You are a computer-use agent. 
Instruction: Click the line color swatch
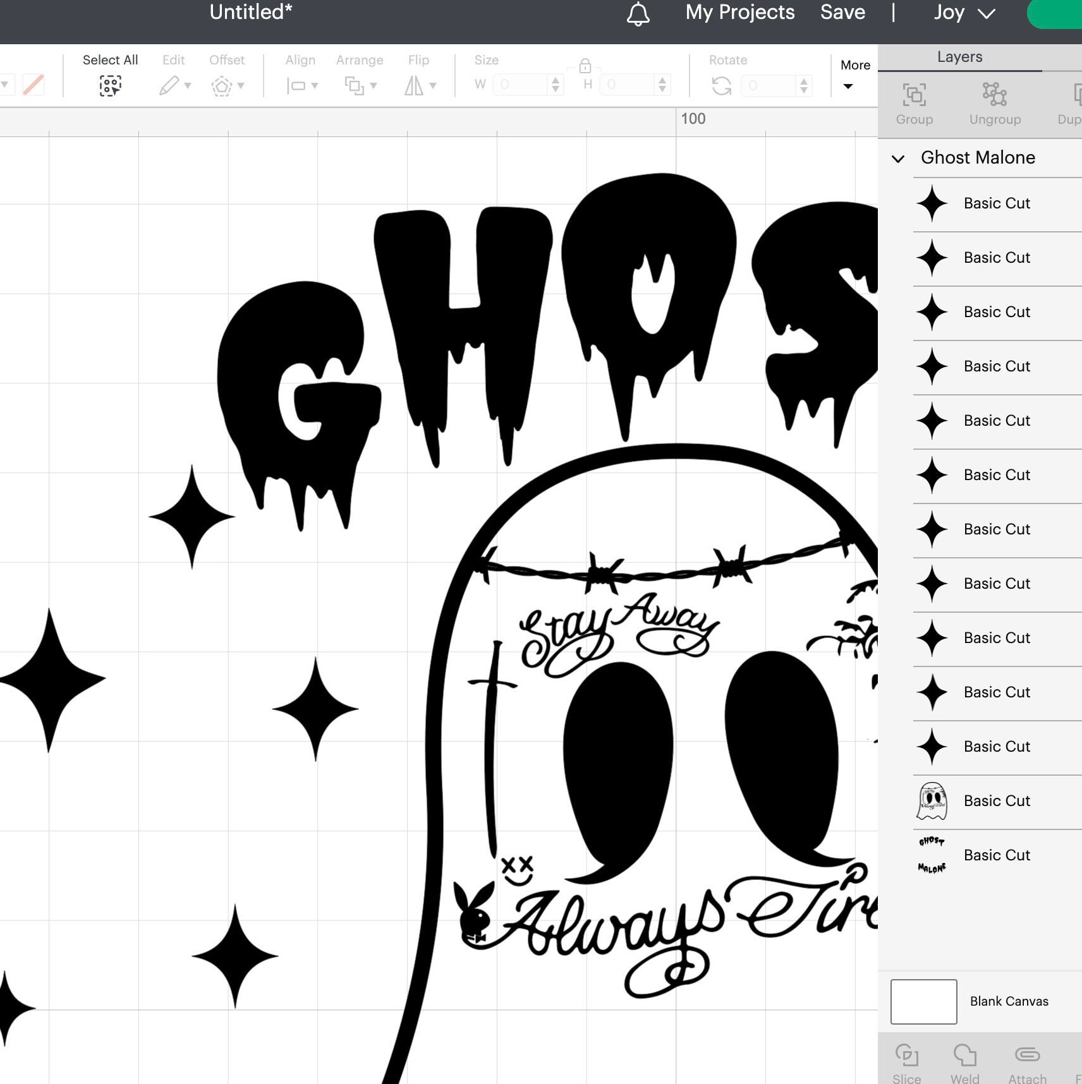coord(33,84)
